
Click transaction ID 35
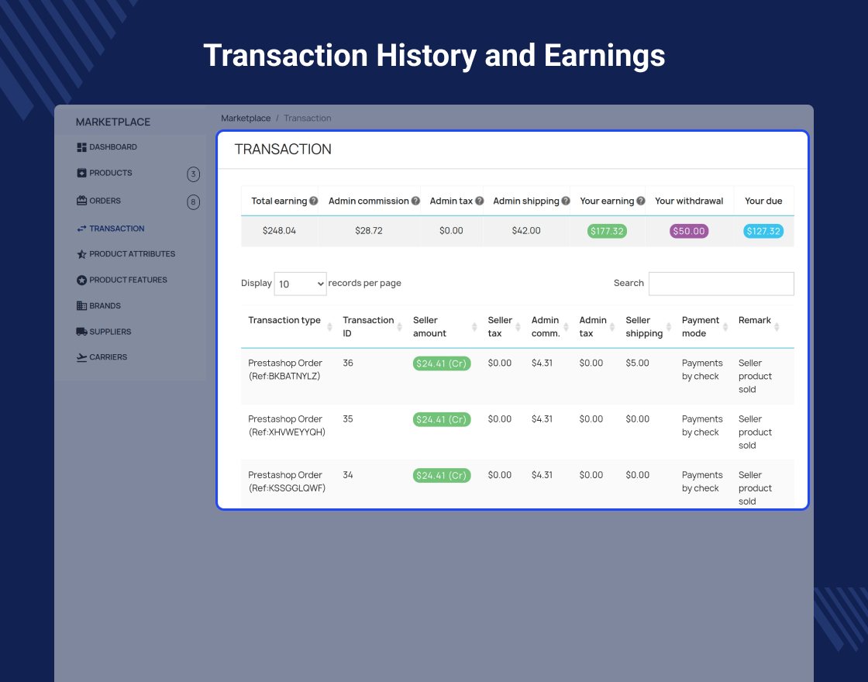pyautogui.click(x=348, y=419)
